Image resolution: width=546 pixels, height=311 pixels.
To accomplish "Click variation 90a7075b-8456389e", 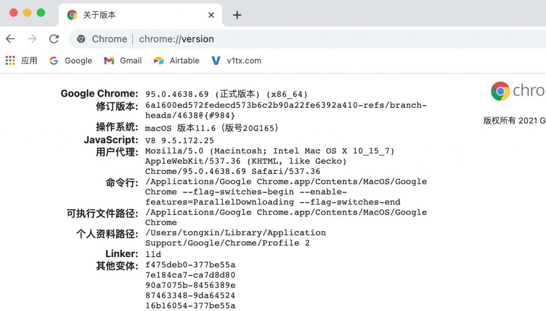I will (x=190, y=285).
